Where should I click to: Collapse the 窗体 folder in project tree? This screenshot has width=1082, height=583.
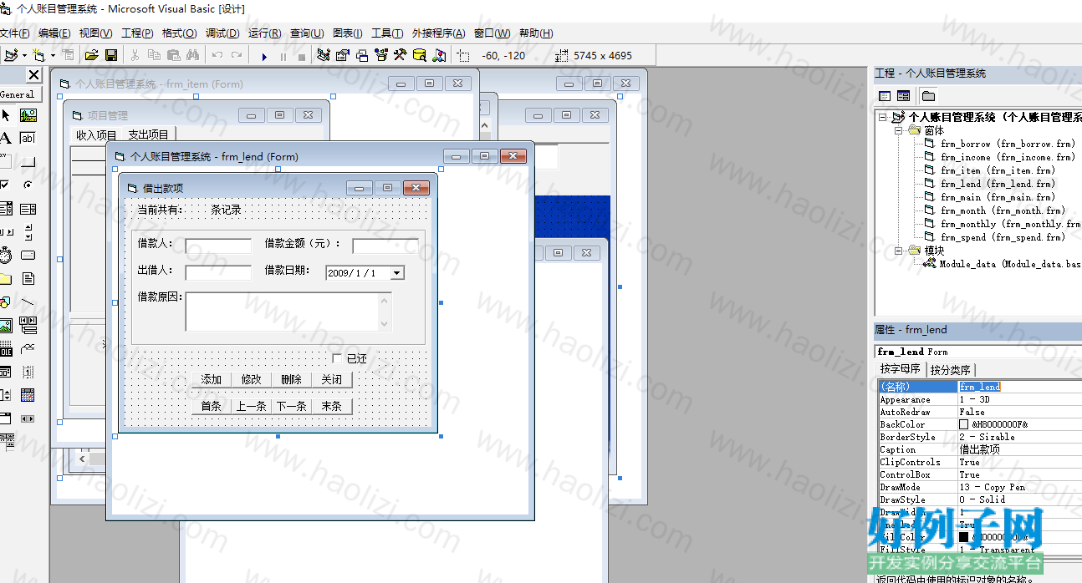coord(899,130)
